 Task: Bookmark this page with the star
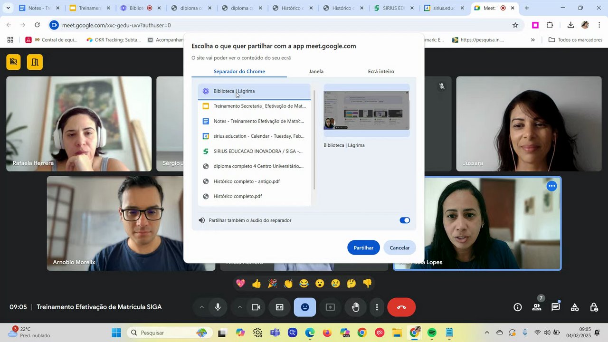(x=515, y=25)
